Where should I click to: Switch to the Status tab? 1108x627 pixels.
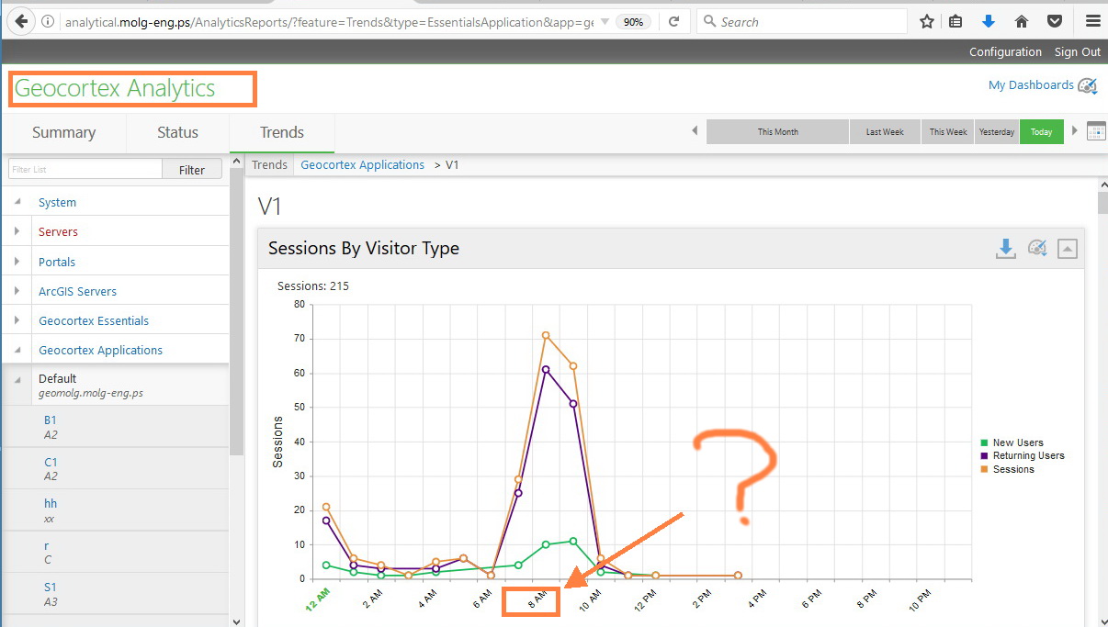point(177,132)
